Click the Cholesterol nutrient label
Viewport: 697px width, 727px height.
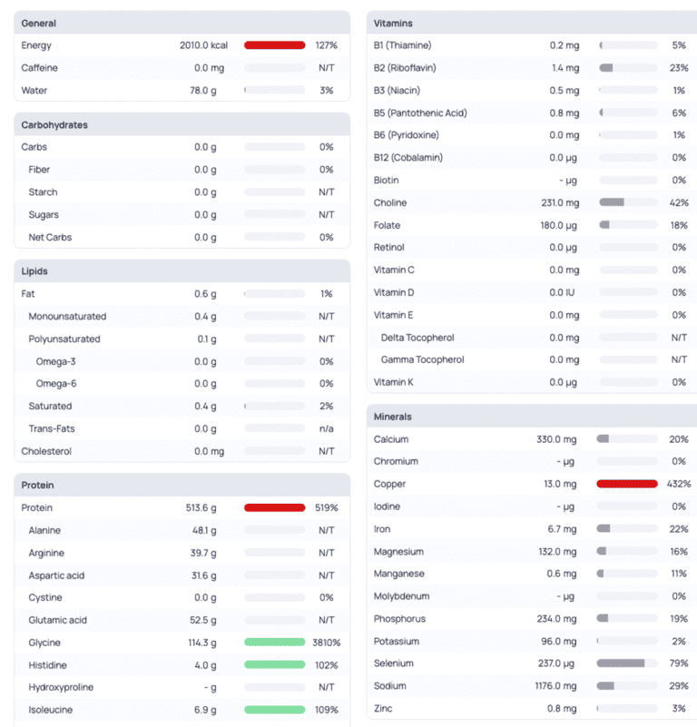(46, 451)
